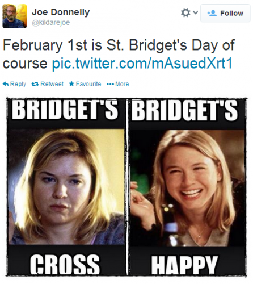Open the pic.twitter.com/mAsuedXrt1 link
The width and height of the screenshot is (253, 284).
[142, 64]
